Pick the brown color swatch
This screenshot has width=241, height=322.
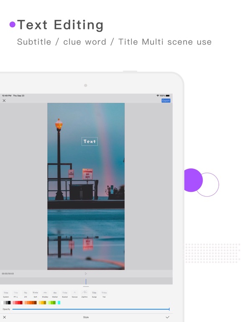(36, 302)
